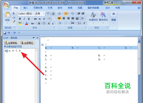The image size is (143, 103).
Task: Toggle the numbered list button
Action: (x=66, y=14)
